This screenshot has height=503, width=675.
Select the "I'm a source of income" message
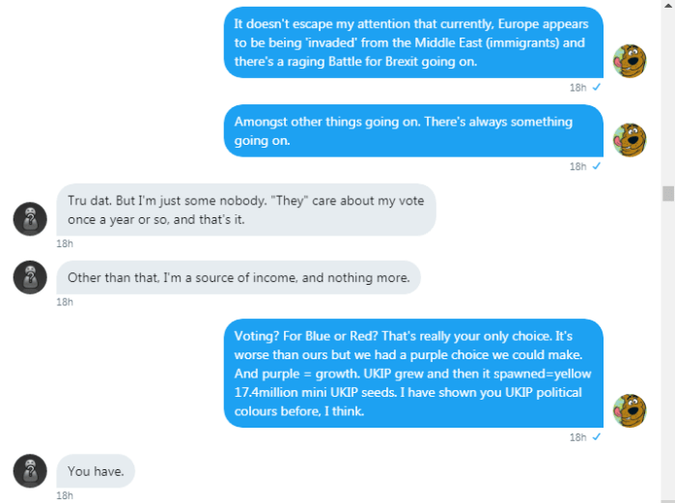coord(239,278)
